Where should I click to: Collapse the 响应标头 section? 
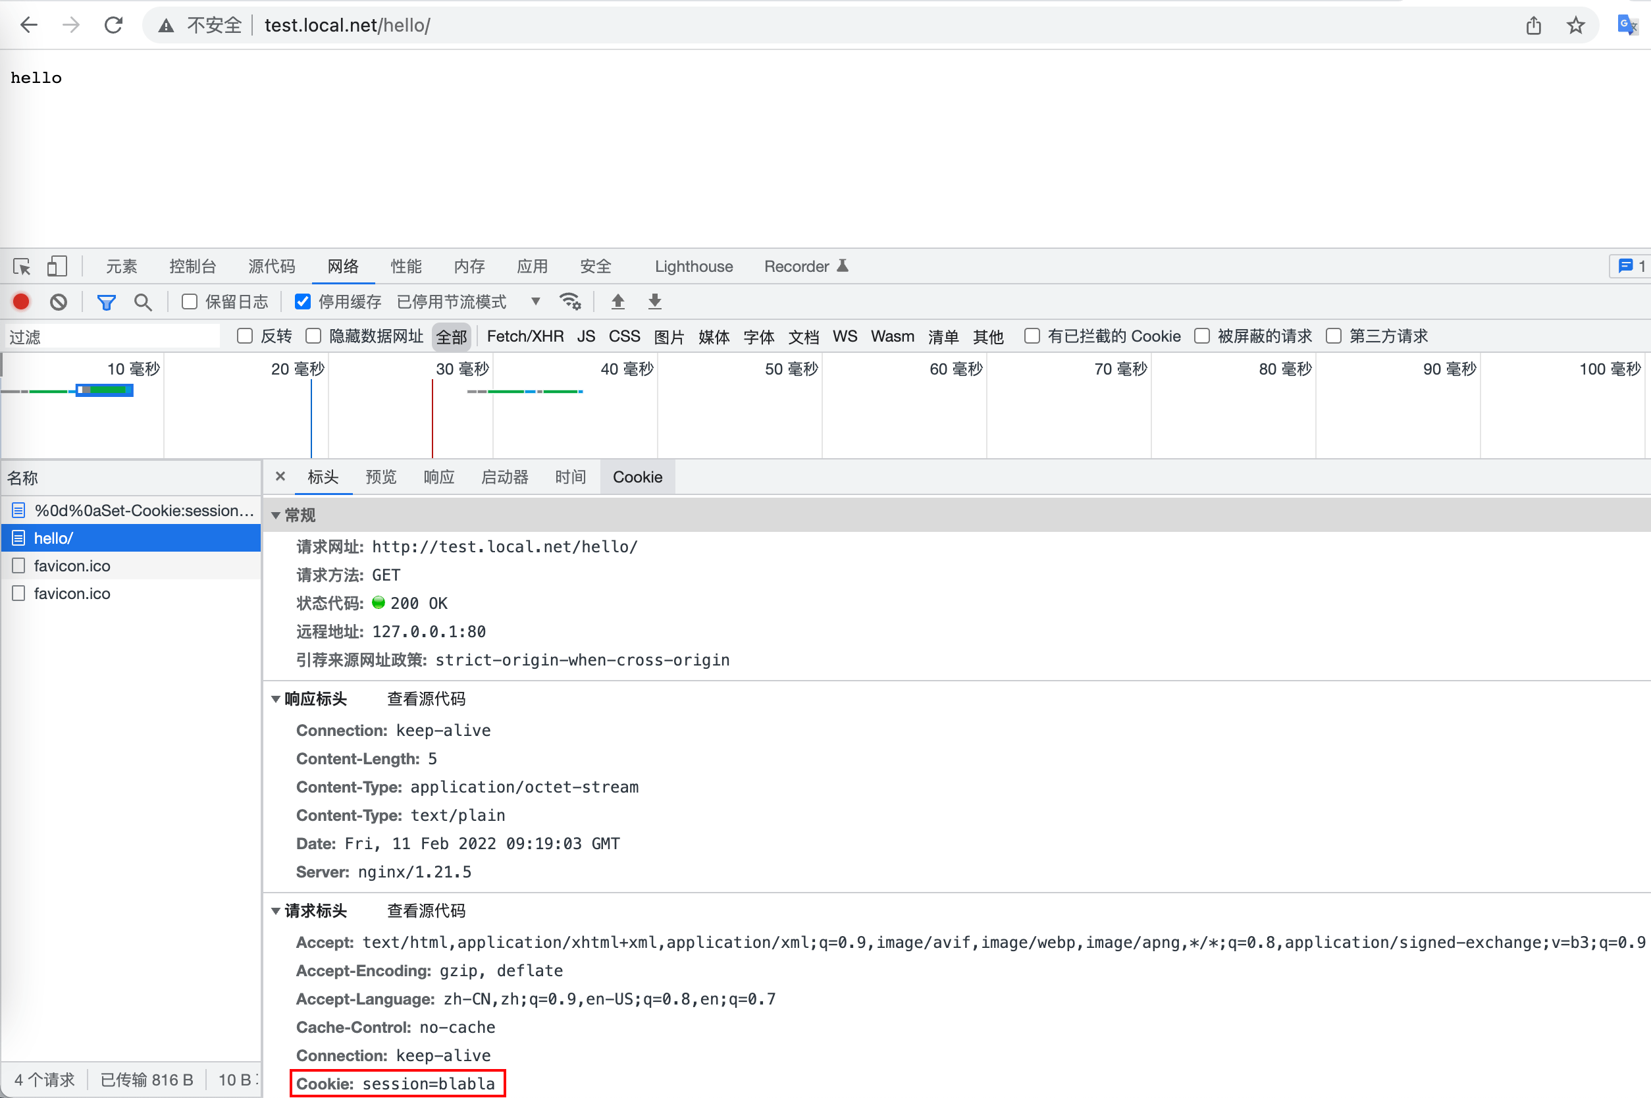click(x=276, y=699)
